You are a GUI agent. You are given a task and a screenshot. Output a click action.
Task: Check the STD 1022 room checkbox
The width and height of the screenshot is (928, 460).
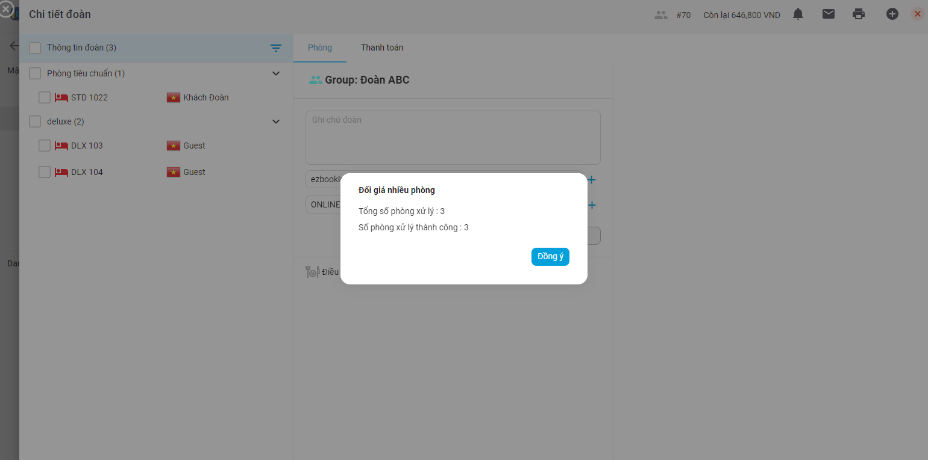(45, 97)
